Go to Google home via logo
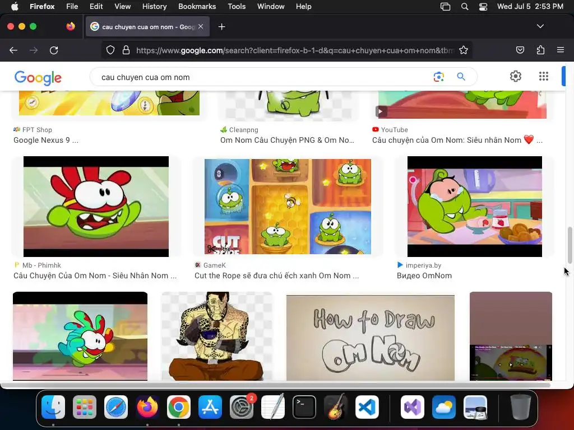Screen dimensions: 574x430 (38, 77)
